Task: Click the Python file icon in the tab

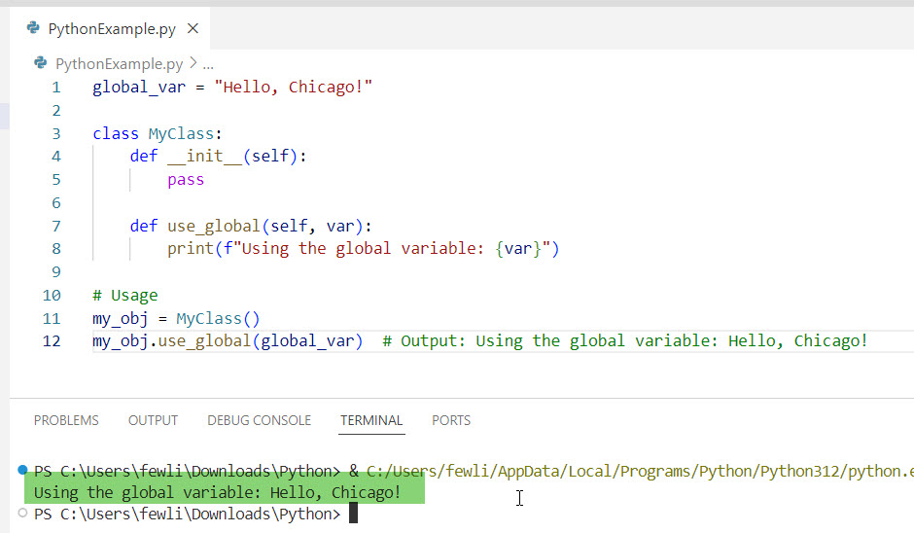Action: tap(34, 28)
